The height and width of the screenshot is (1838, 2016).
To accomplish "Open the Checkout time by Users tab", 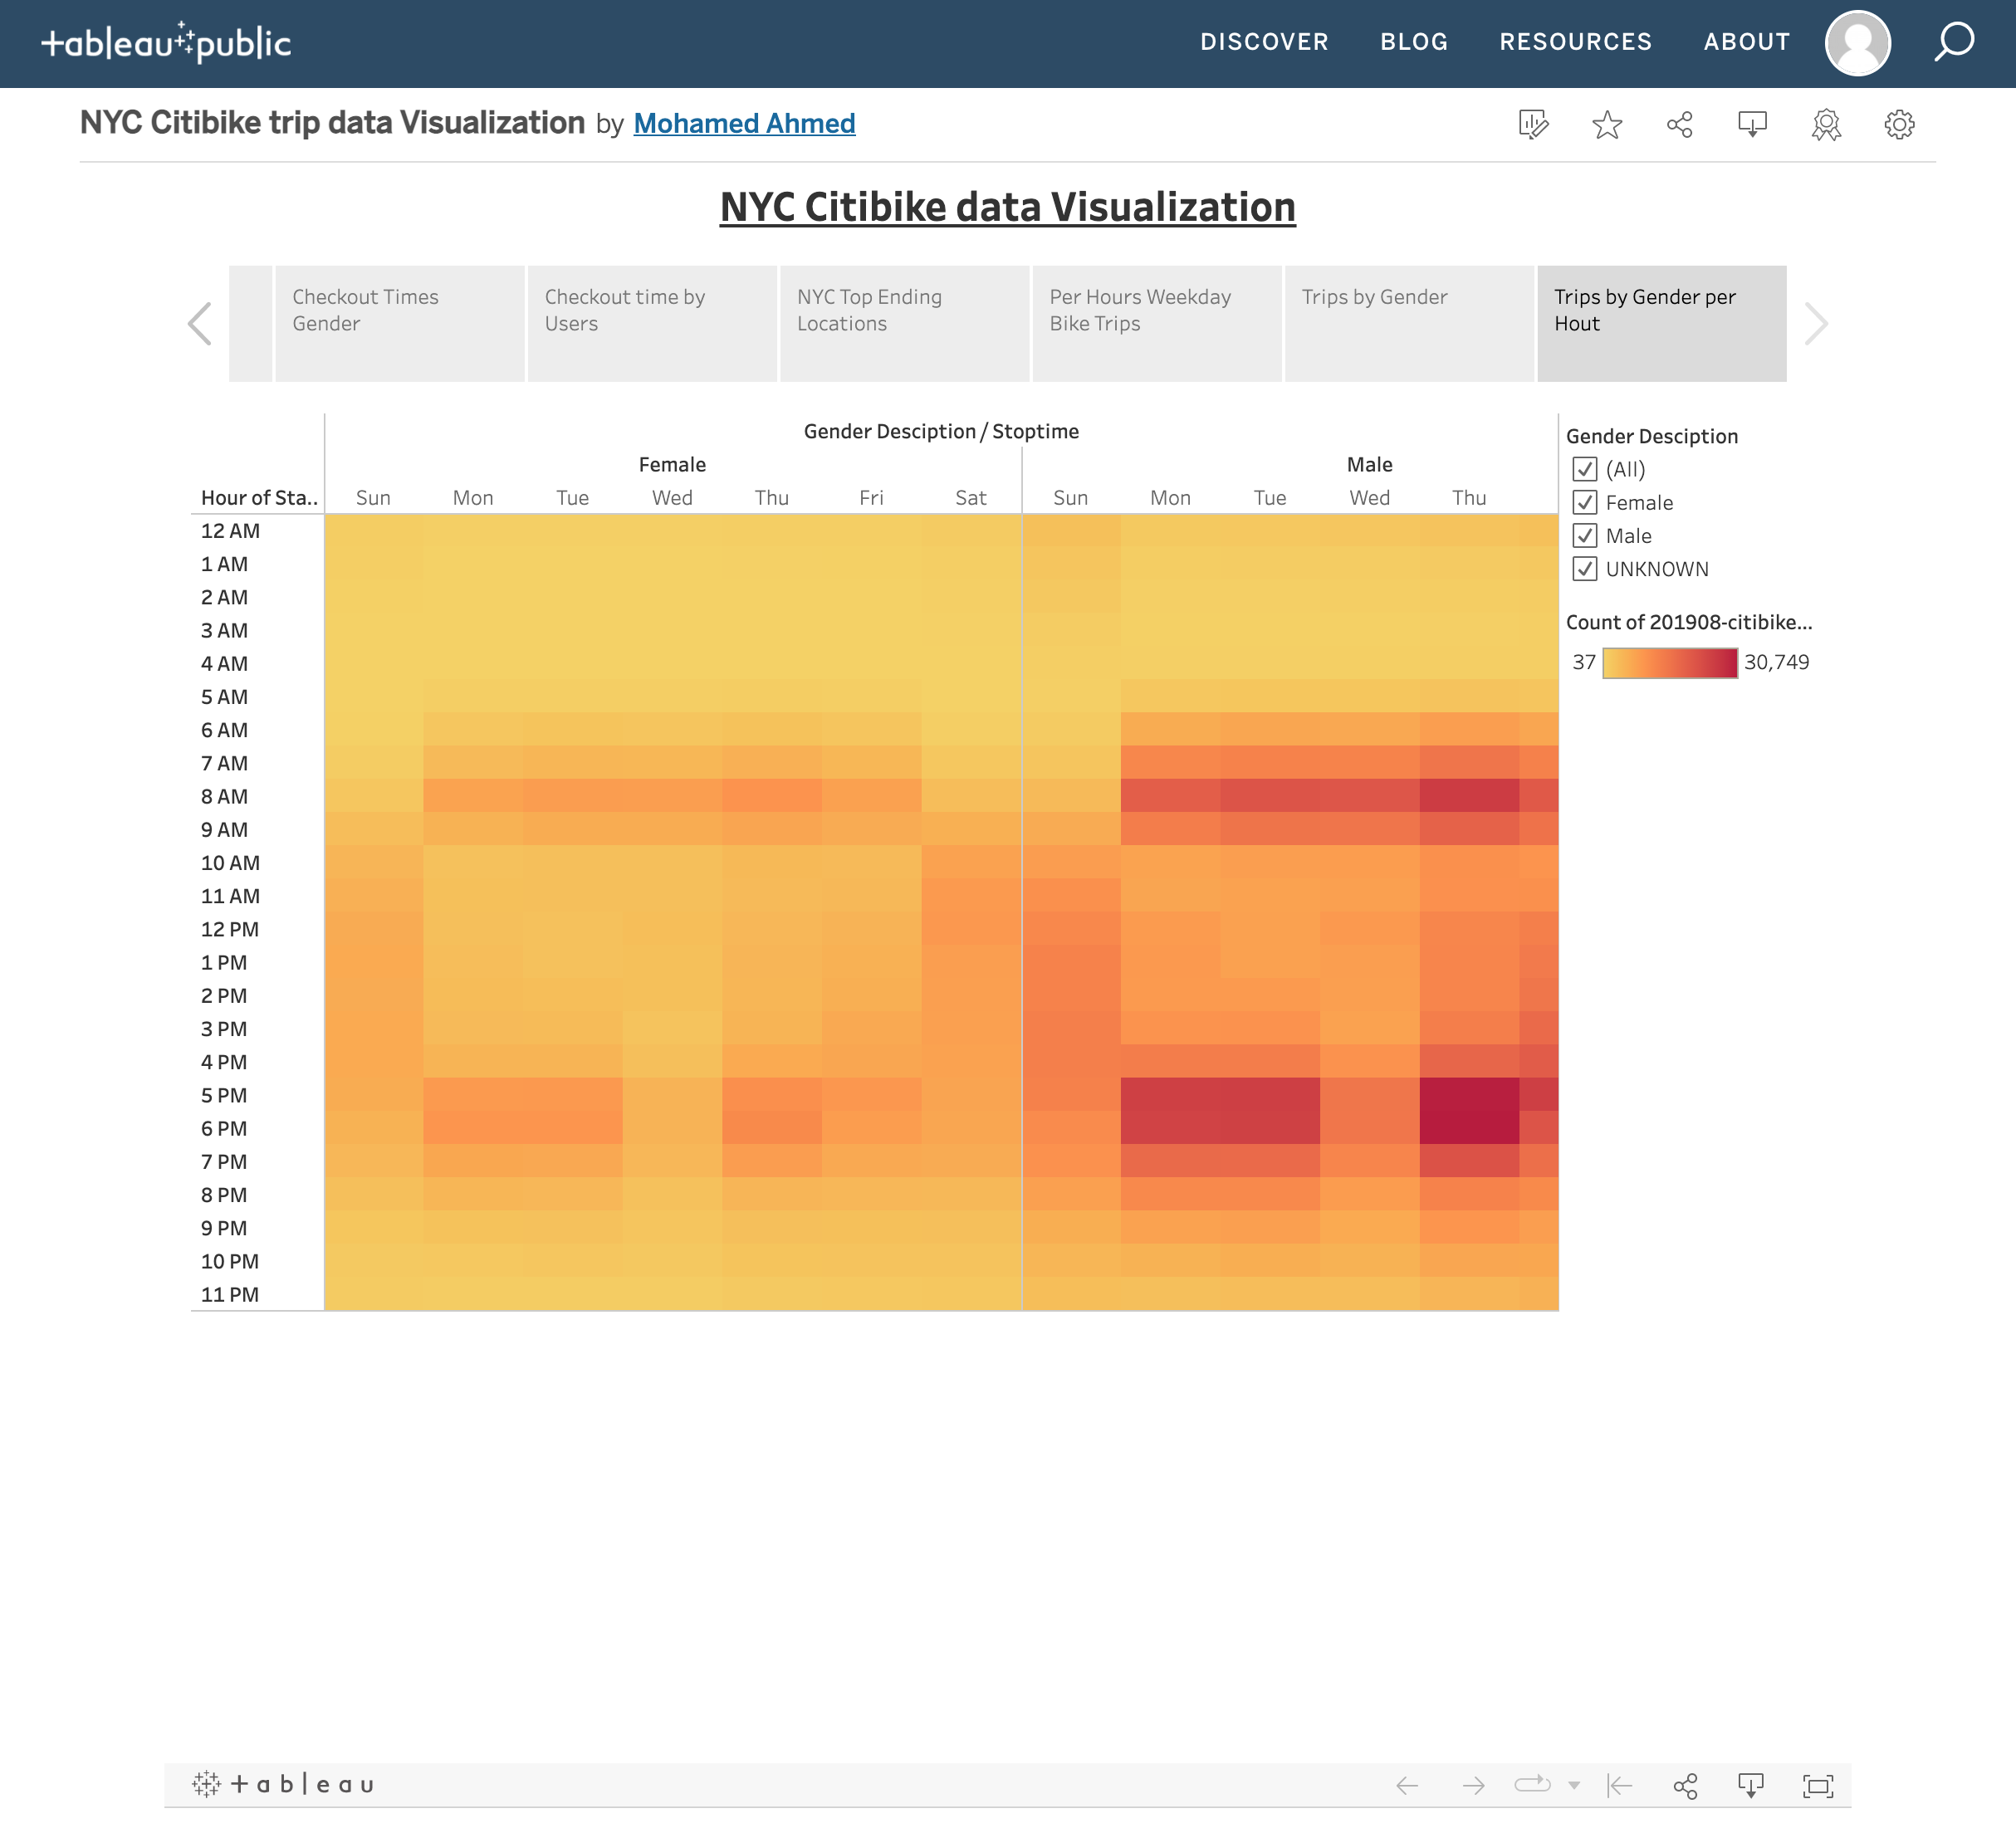I will pyautogui.click(x=652, y=323).
